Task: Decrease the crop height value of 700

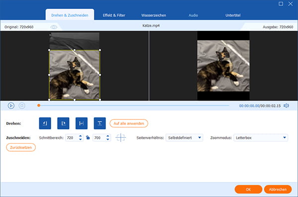Action: 108,139
